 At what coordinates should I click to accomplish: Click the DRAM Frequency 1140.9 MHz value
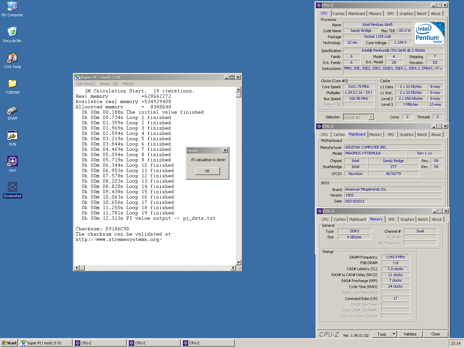[395, 257]
